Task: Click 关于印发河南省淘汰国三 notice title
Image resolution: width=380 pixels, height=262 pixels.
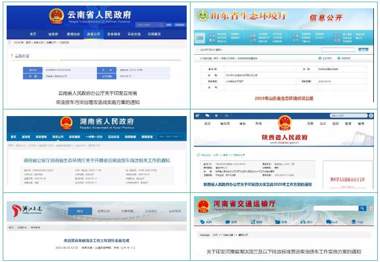Action: pyautogui.click(x=284, y=251)
